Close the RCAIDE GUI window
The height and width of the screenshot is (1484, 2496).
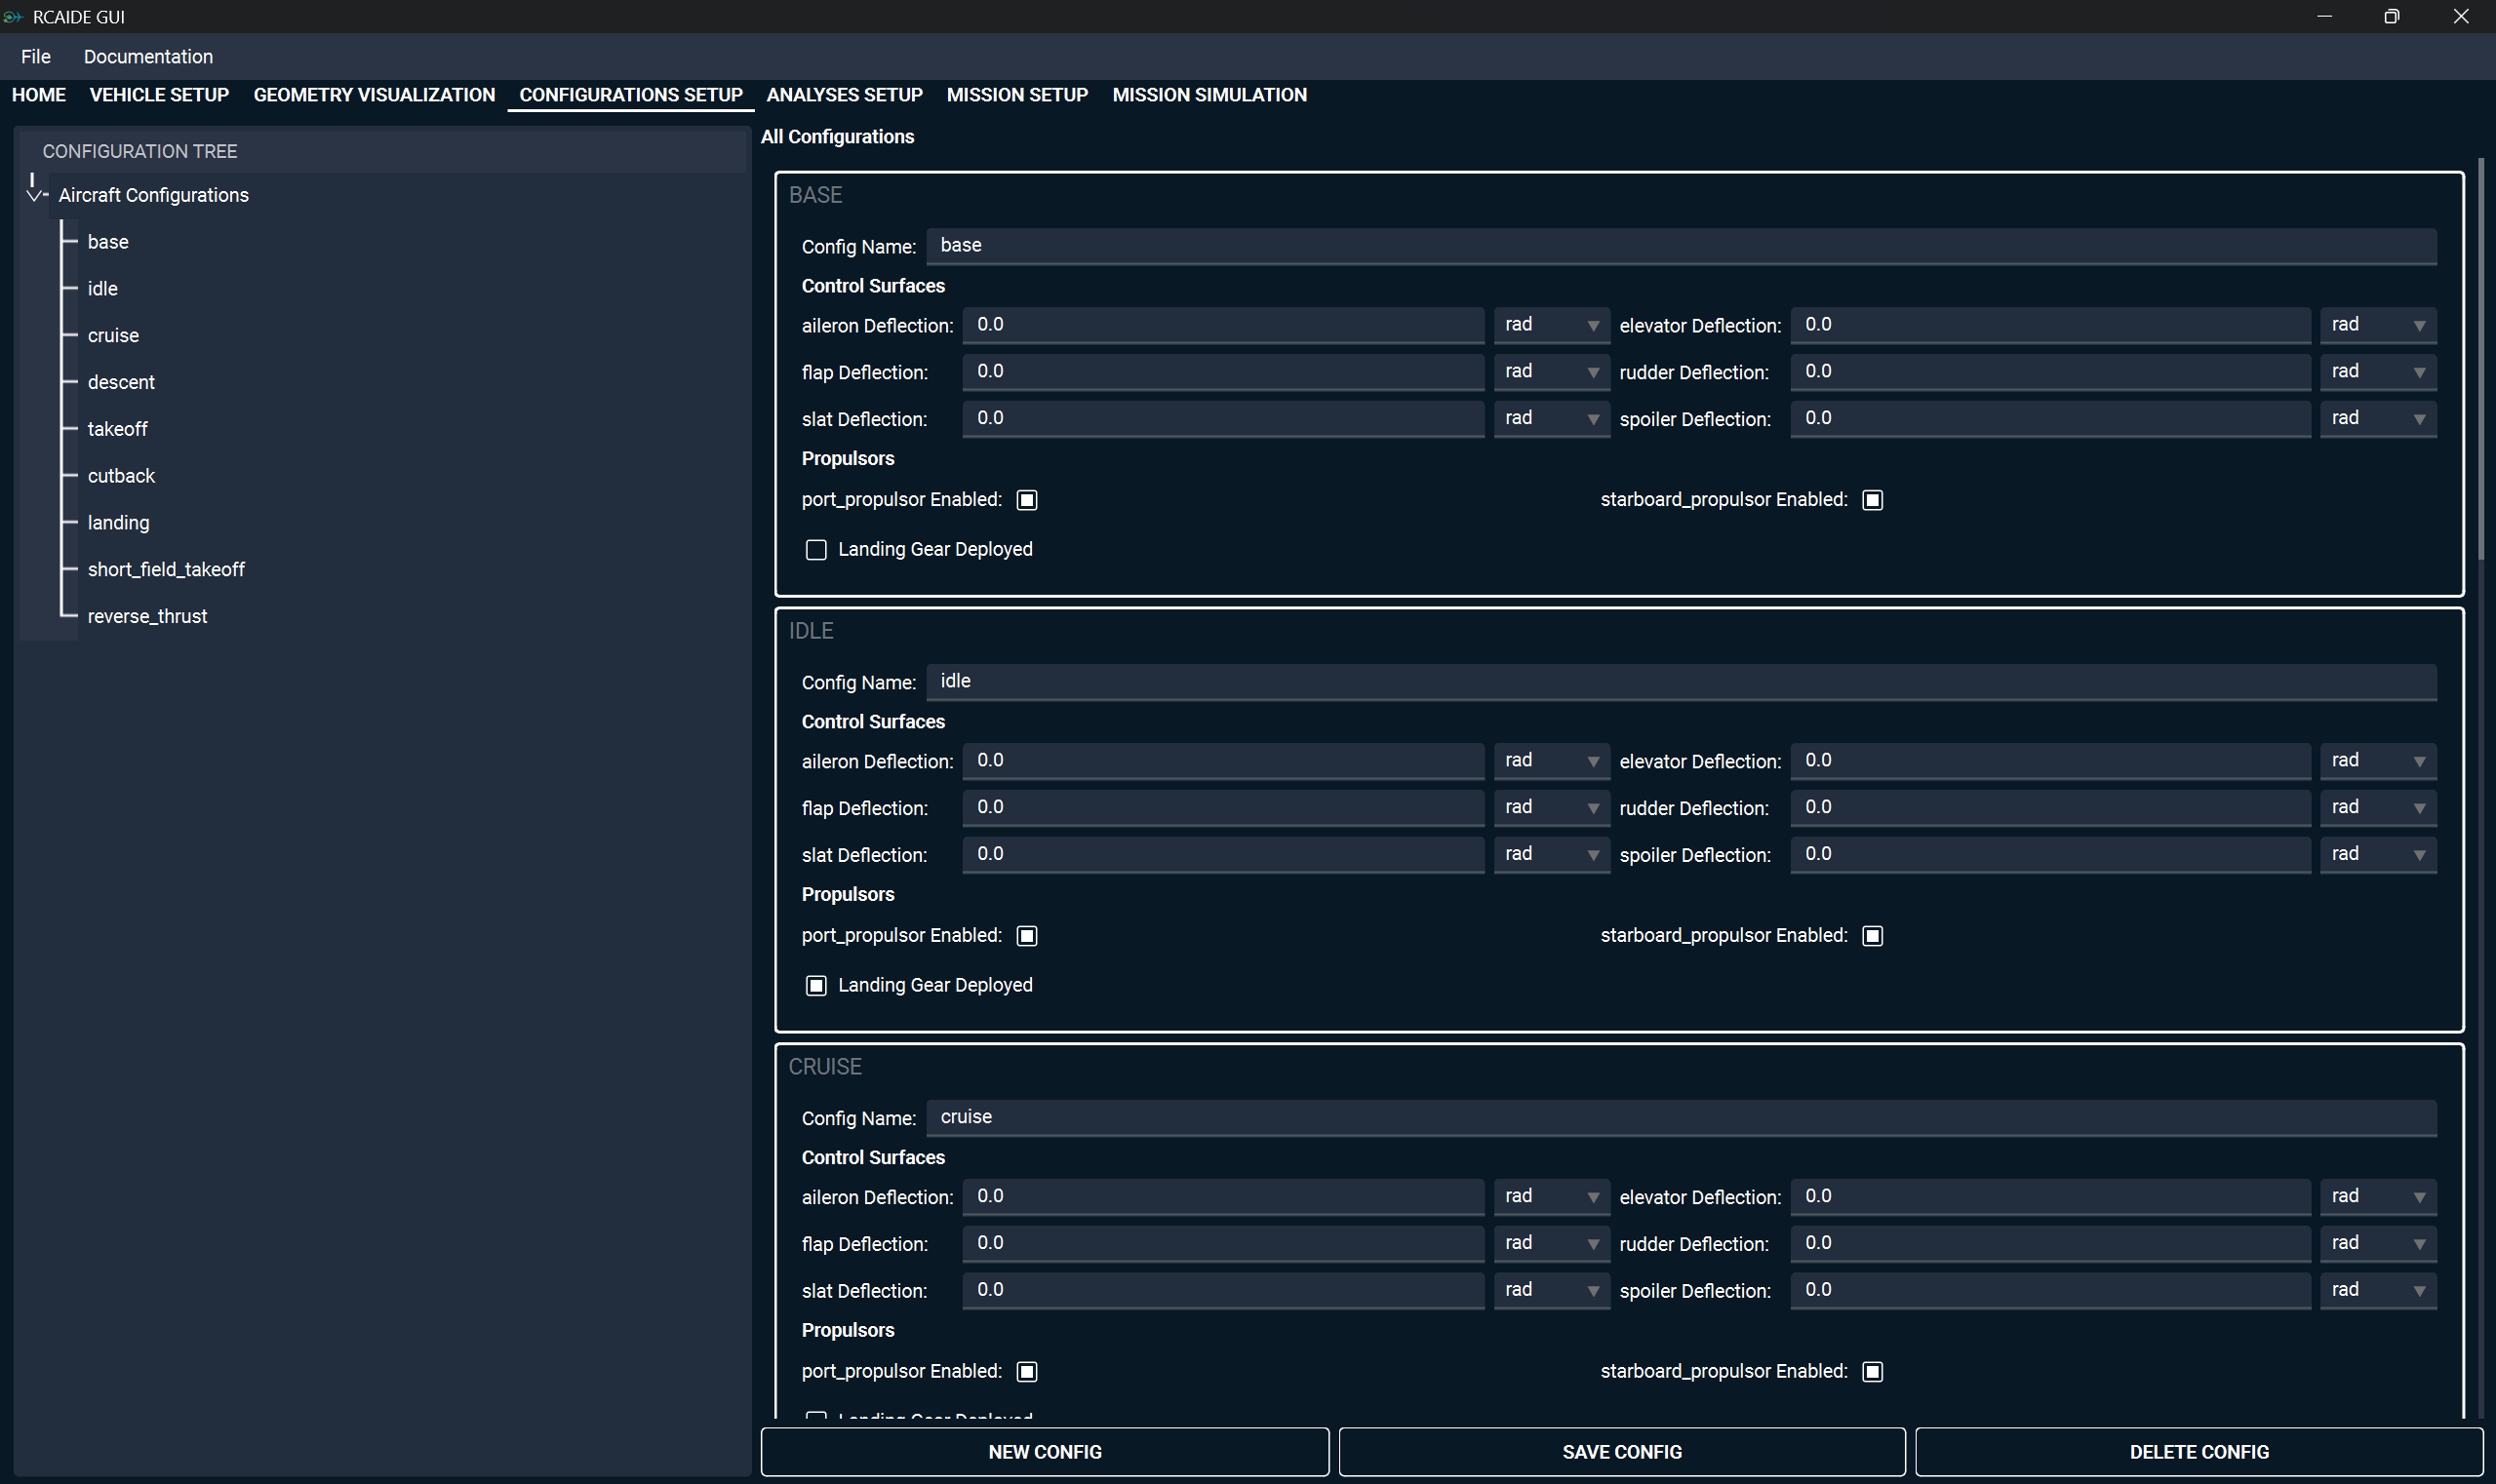[x=2461, y=17]
